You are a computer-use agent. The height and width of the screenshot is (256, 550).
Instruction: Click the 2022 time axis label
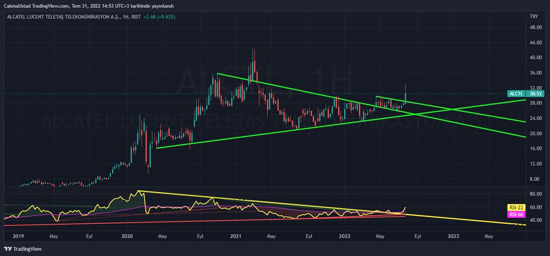click(344, 237)
